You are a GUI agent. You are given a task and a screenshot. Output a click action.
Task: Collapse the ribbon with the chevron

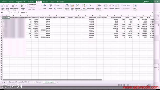pyautogui.click(x=151, y=2)
